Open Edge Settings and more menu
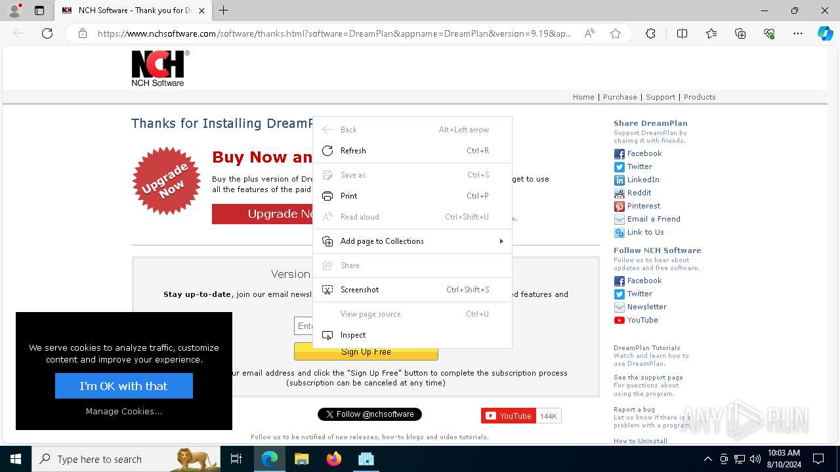The width and height of the screenshot is (840, 472). 798,33
